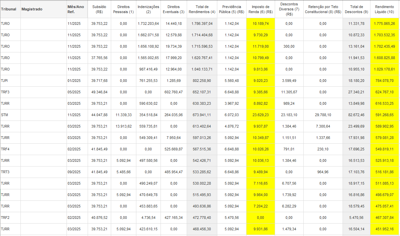
Task: Select the subsídio cell 37.765,56
Action: click(x=99, y=58)
